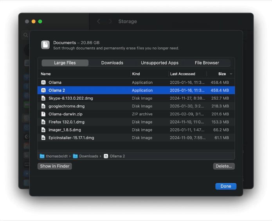Screen dimensions: 272x221
Task: Click the 252.7 MB size cell
Action: tap(220, 98)
